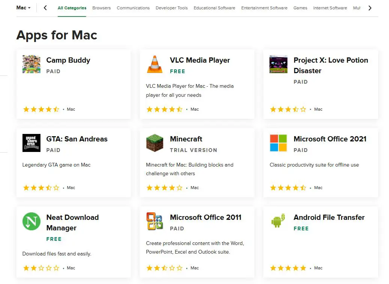
Task: Click the Microsoft Office 2021 title link
Action: (x=330, y=139)
